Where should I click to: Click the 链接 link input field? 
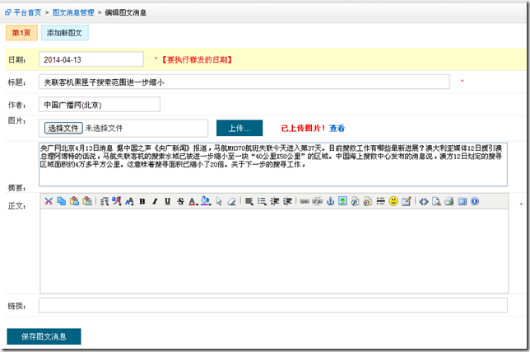pos(273,305)
